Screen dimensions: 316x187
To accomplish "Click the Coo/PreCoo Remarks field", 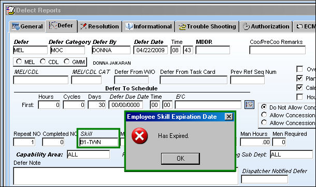I will pos(277,50).
